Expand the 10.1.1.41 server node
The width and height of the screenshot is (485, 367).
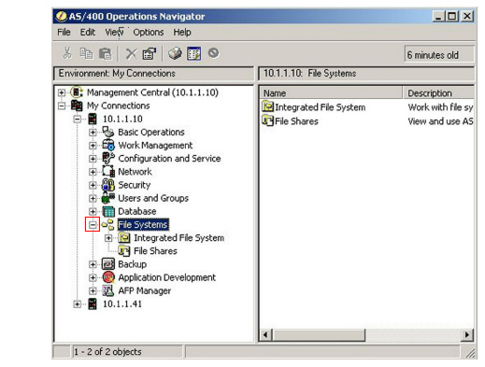click(77, 304)
